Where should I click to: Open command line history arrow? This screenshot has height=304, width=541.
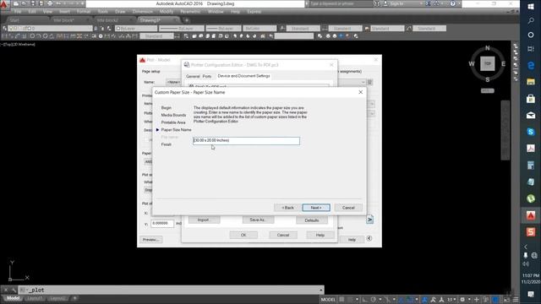point(321,290)
